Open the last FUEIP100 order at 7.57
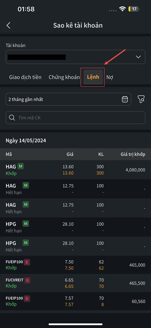Viewport: 151px width, 328px height. 75,301
